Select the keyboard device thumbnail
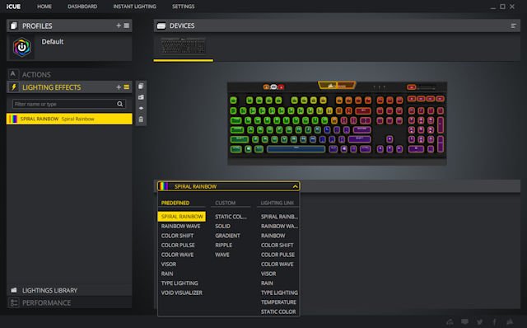This screenshot has width=527, height=328. click(183, 46)
